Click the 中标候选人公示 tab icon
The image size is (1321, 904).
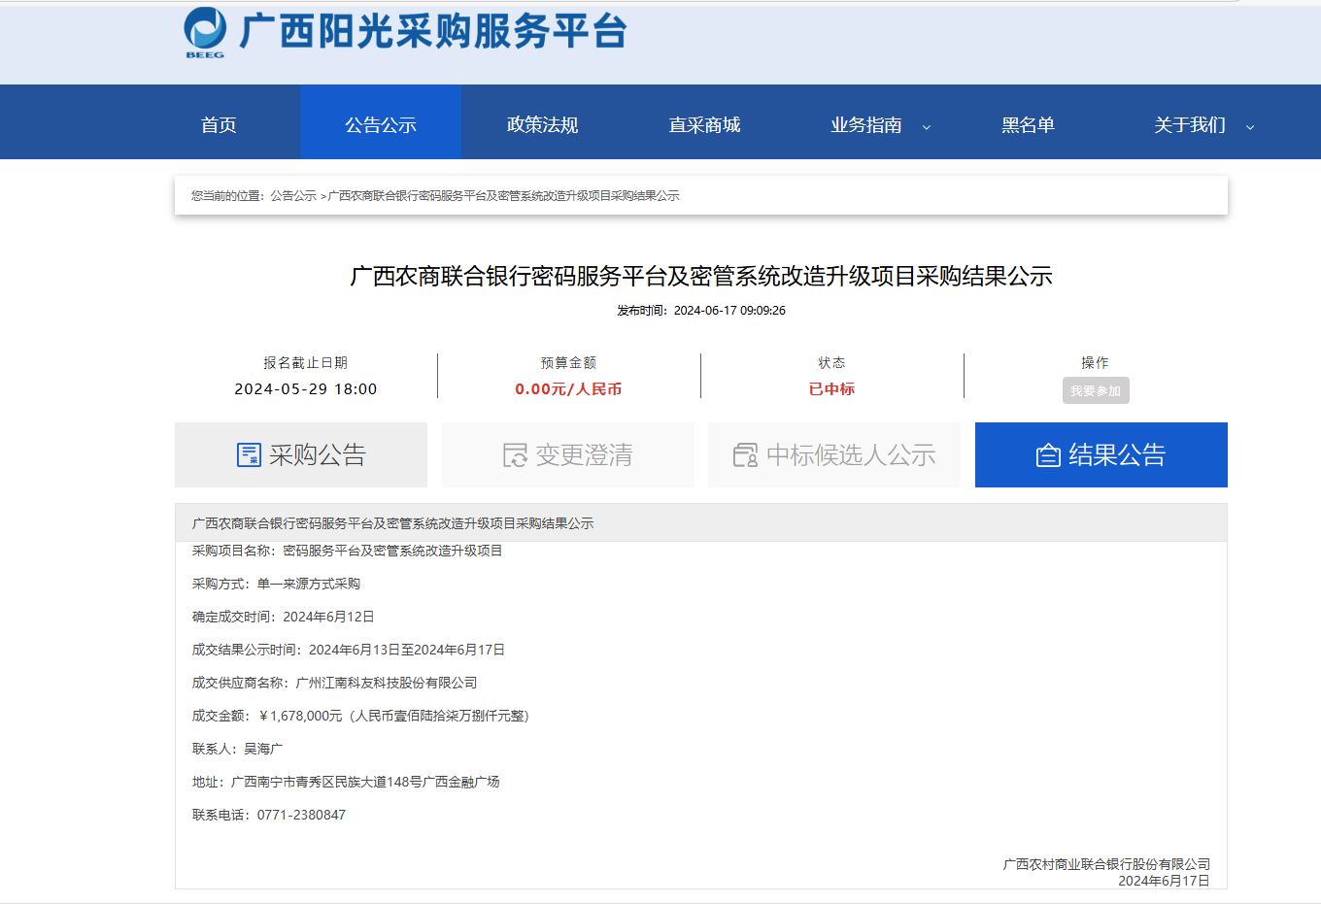point(745,454)
